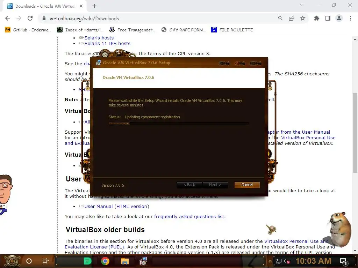Open the Chrome profile avatar
The height and width of the screenshot is (268, 358).
(339, 18)
